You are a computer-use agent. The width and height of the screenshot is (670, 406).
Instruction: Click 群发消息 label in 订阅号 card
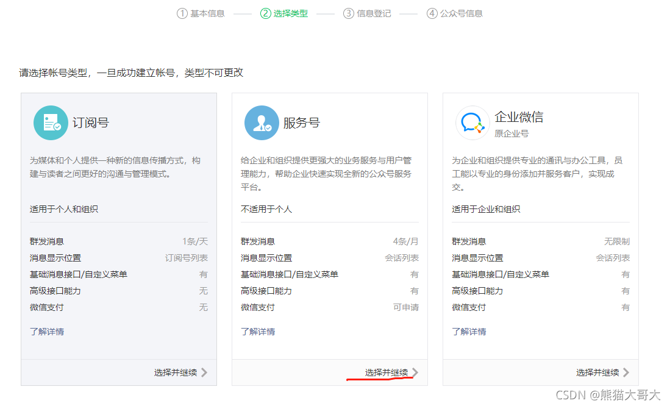tap(46, 241)
